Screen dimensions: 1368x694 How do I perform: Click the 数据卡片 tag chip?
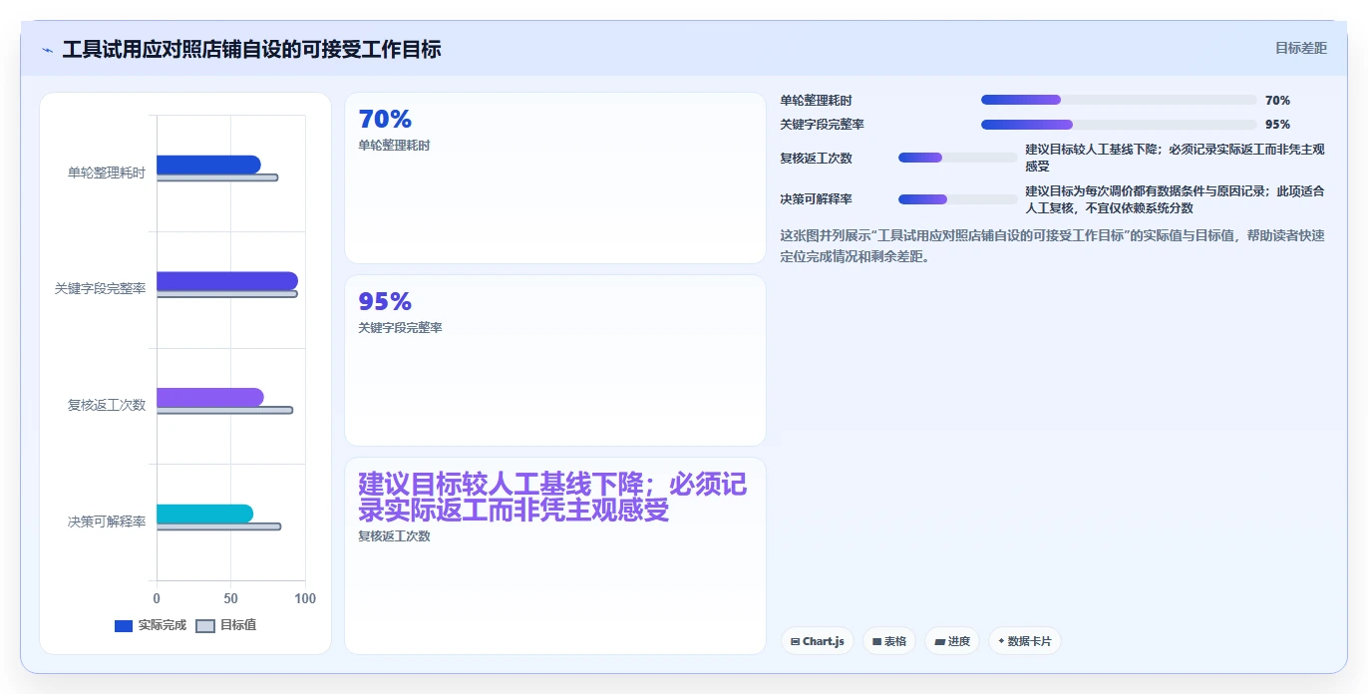tap(1024, 641)
